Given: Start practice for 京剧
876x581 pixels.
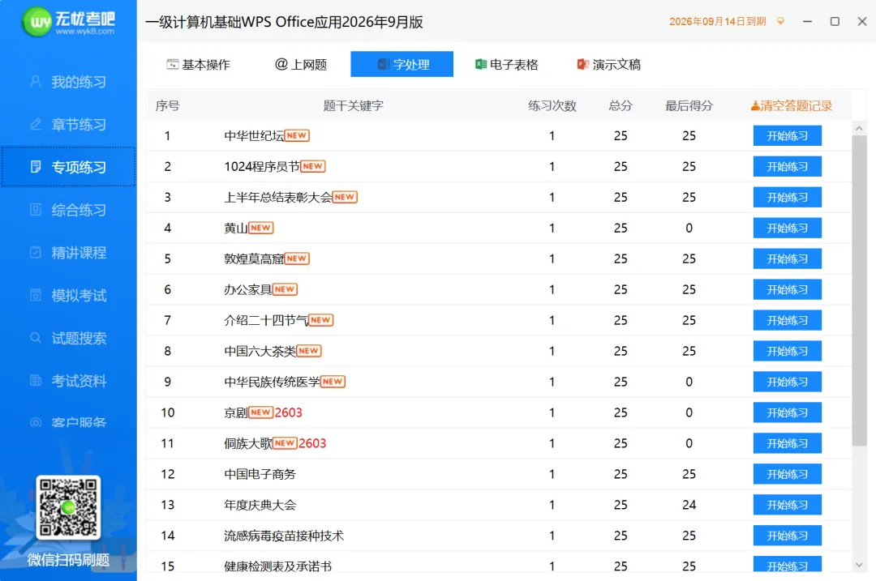Looking at the screenshot, I should click(787, 412).
